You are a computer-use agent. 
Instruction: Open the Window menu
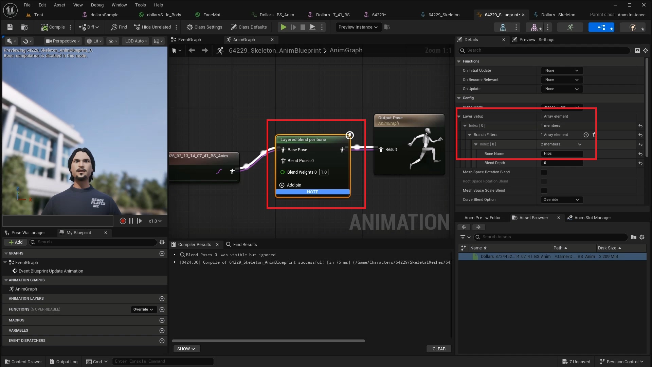tap(119, 5)
